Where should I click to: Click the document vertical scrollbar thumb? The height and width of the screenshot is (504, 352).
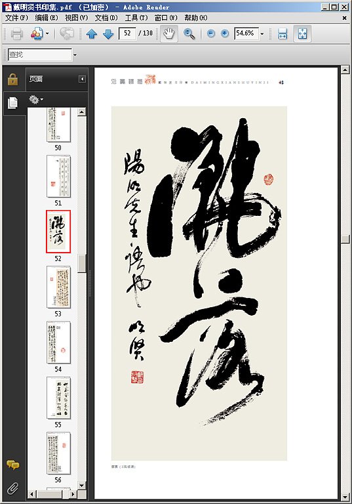(345, 239)
